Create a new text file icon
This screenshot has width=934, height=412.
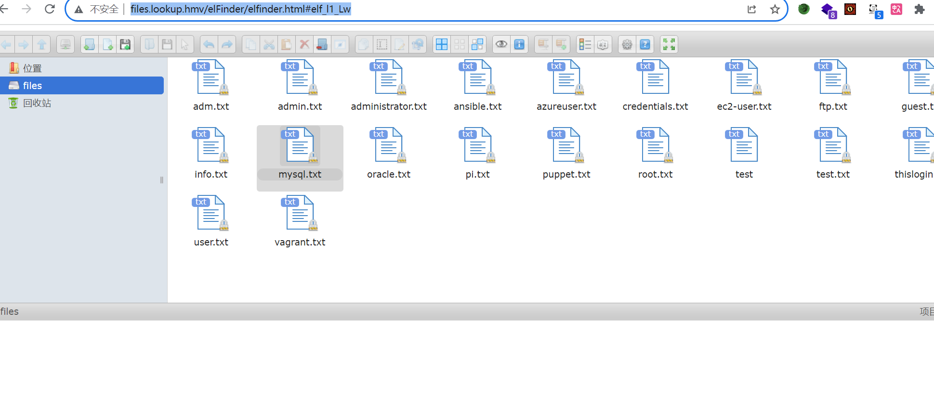[107, 45]
